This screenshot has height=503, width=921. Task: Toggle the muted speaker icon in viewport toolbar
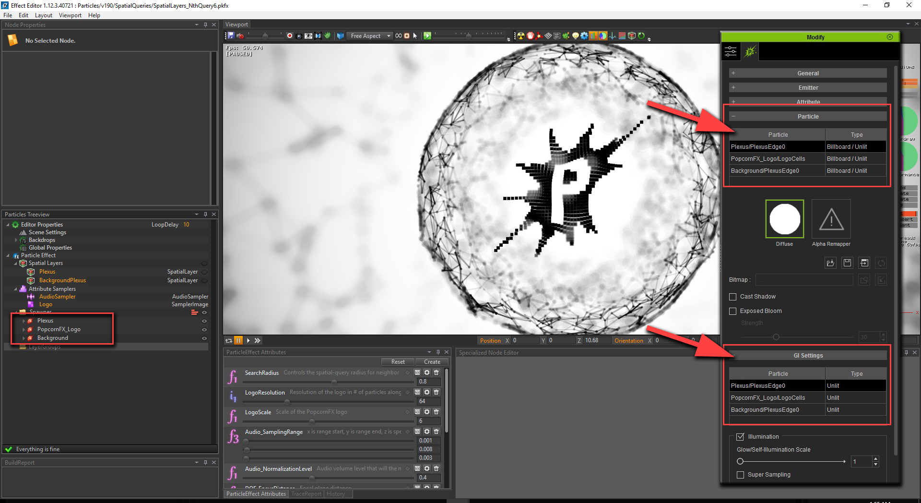click(240, 36)
